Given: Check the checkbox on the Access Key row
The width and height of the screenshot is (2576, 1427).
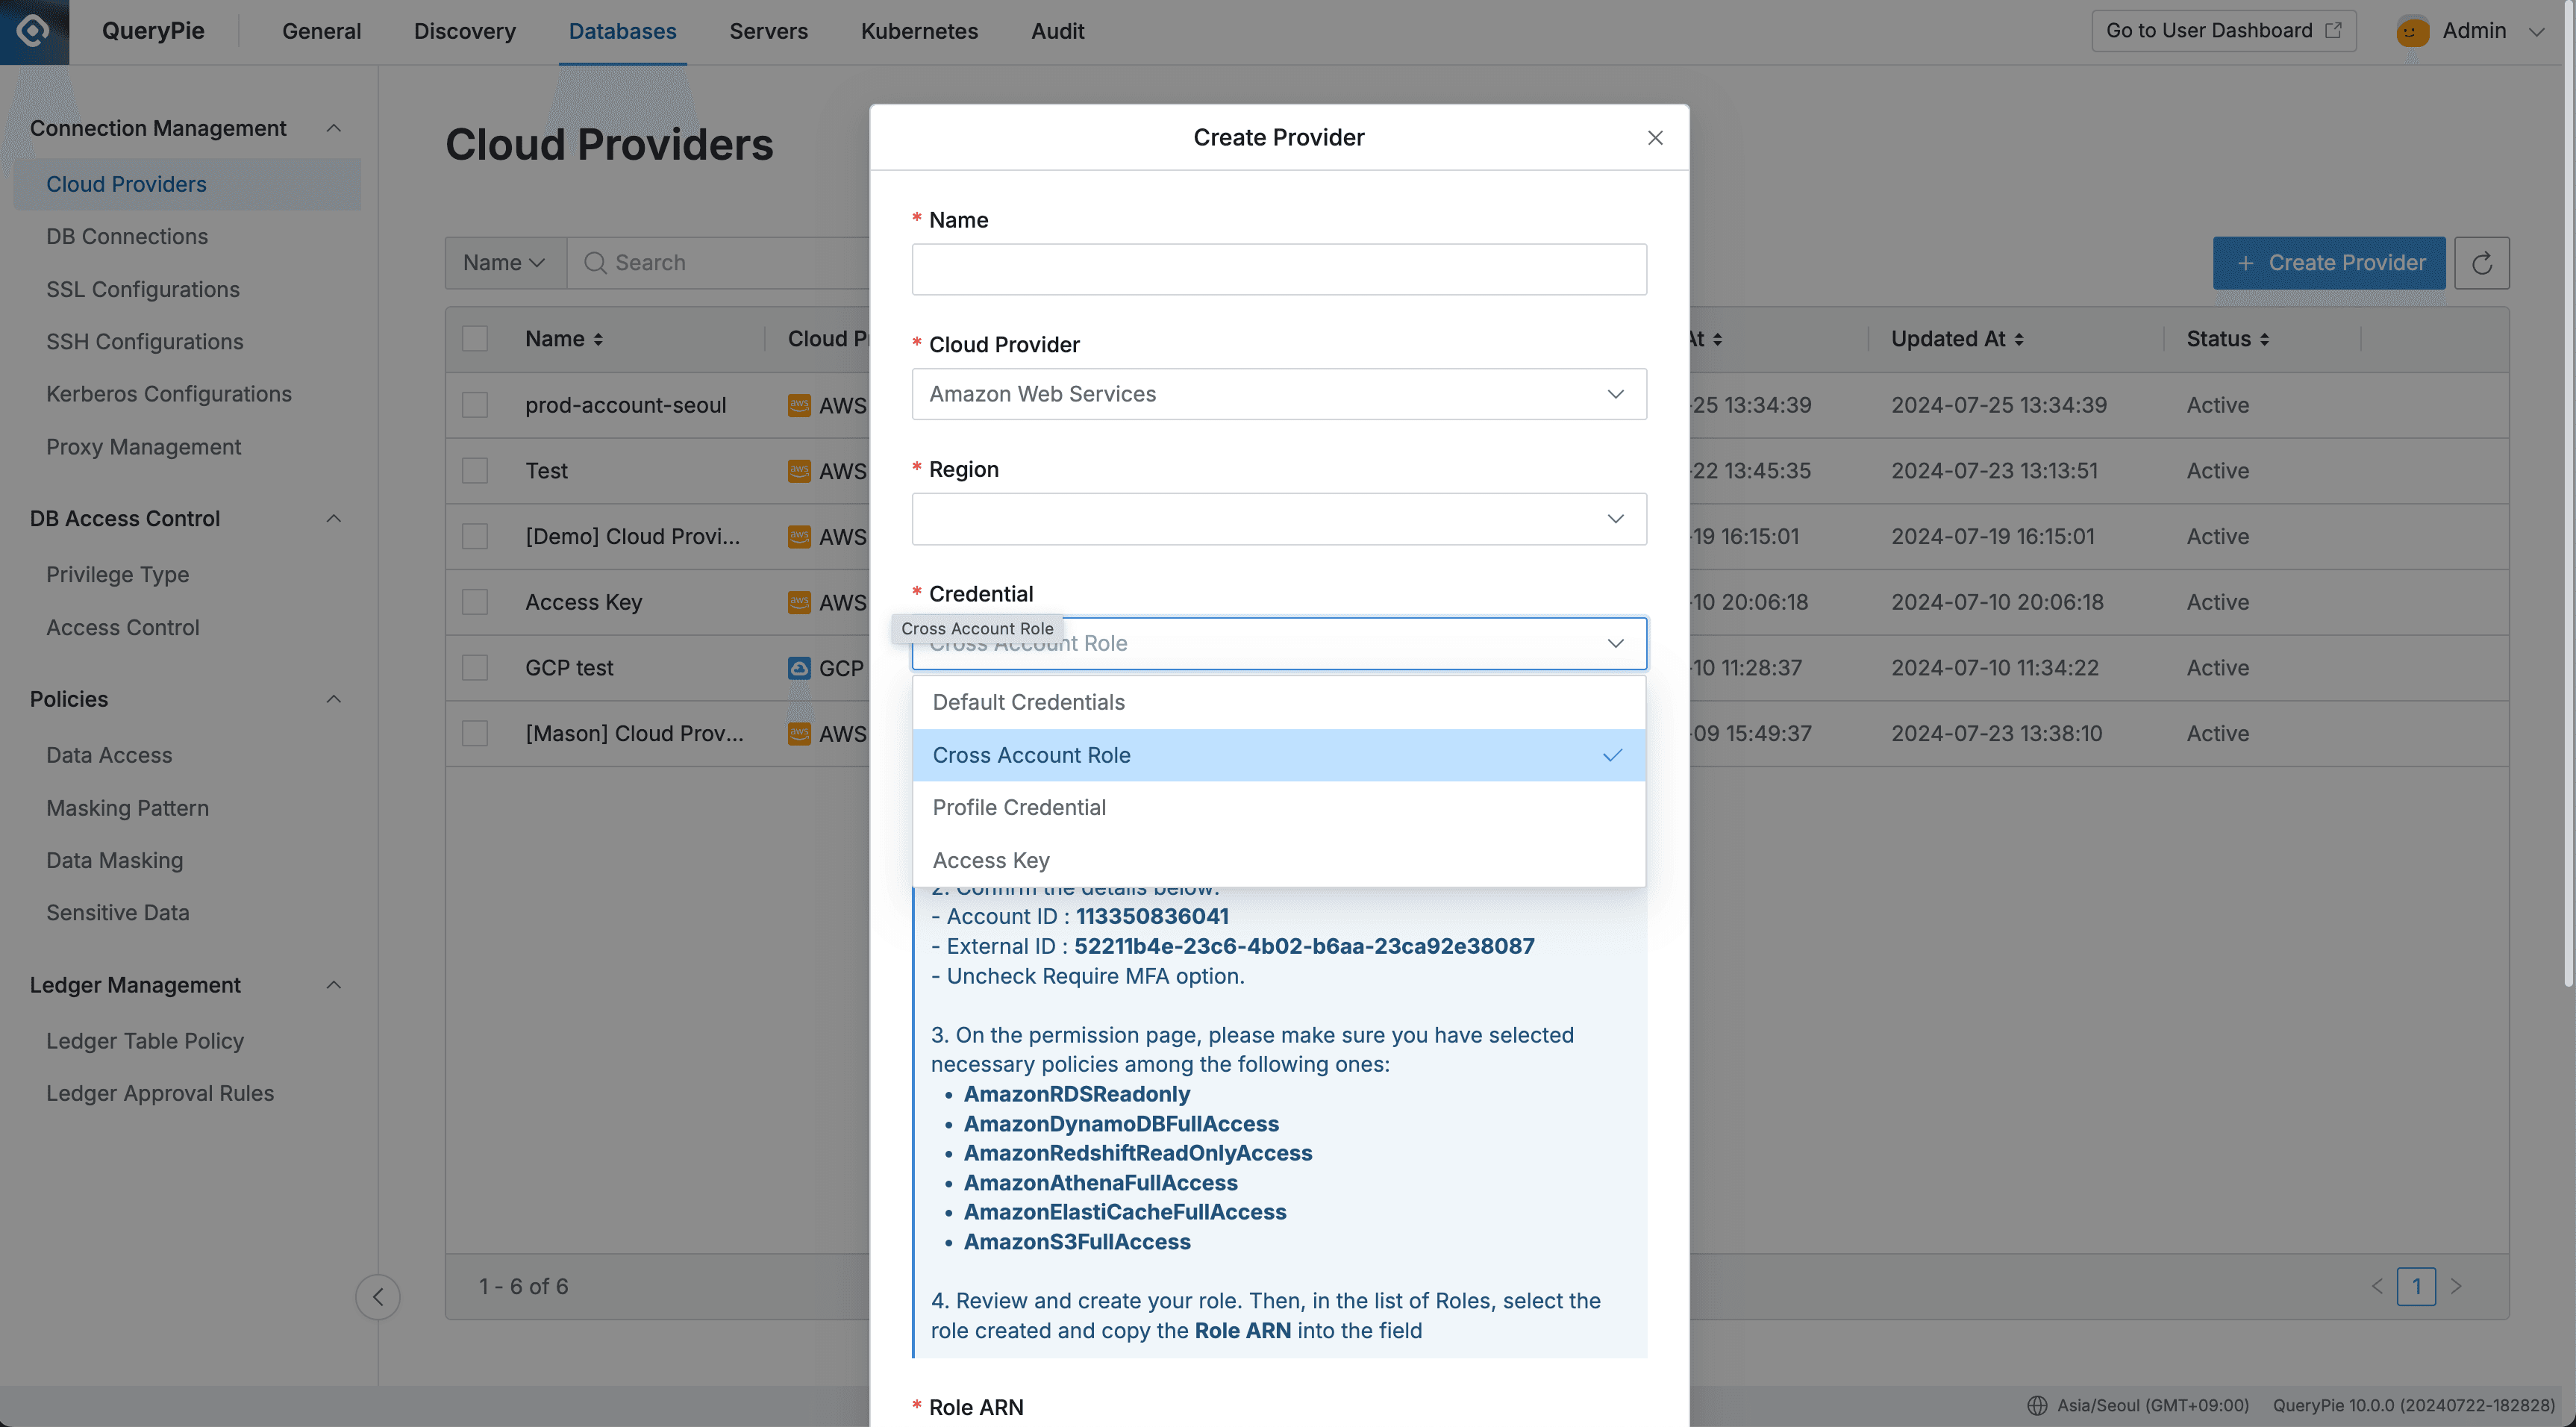Looking at the screenshot, I should (x=475, y=601).
